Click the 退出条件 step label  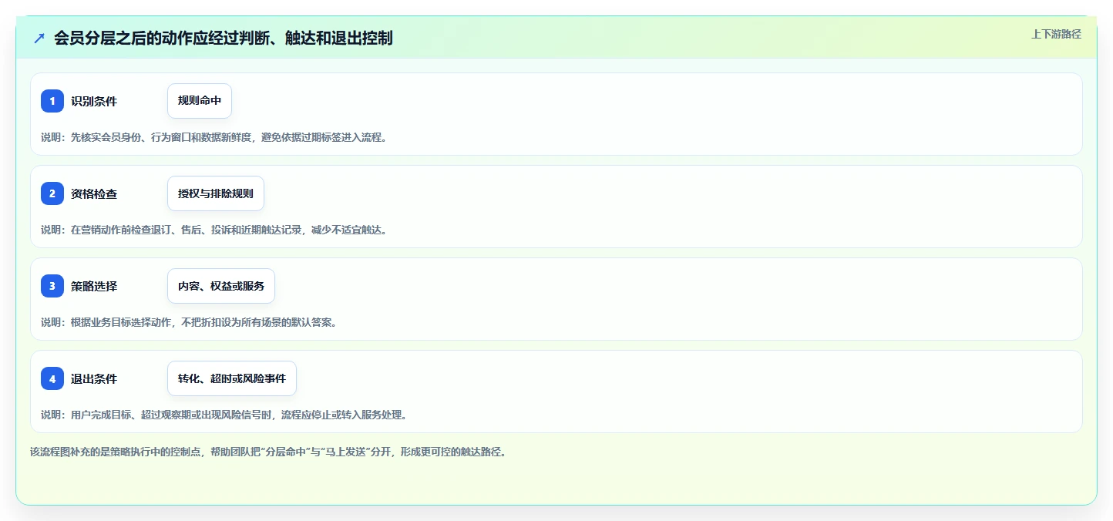point(94,378)
